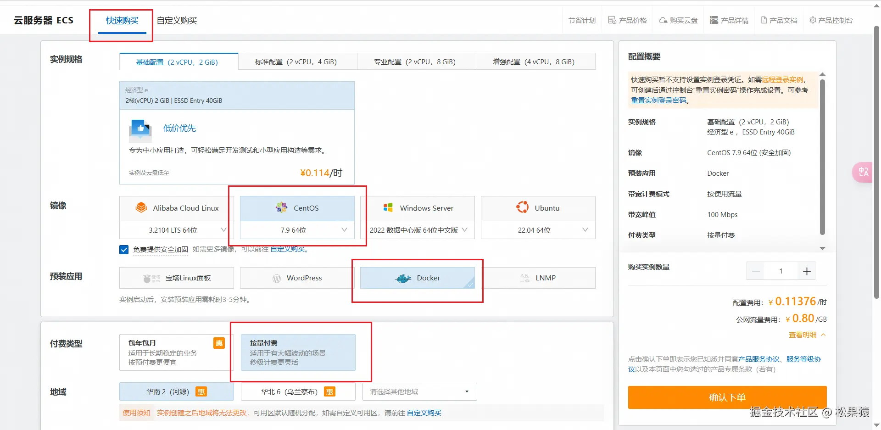Click the 确认下单 order button
The height and width of the screenshot is (430, 881).
pos(727,397)
